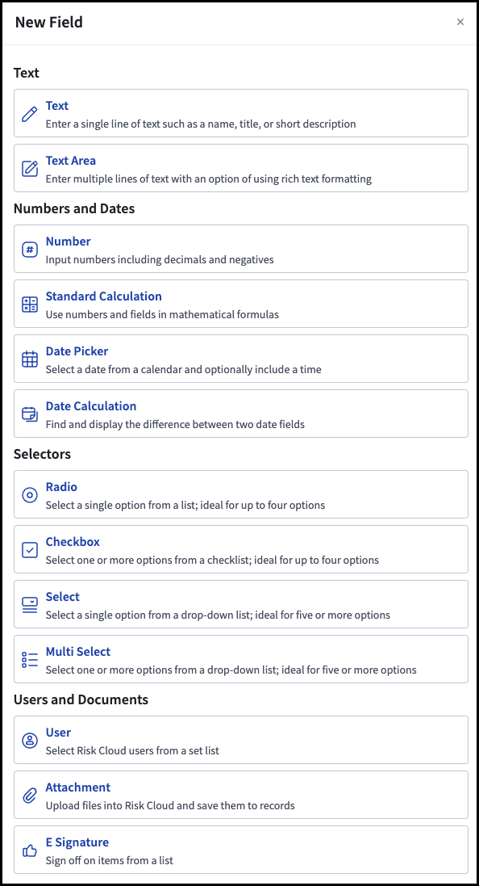This screenshot has width=479, height=886.
Task: Add an Attachment field via its title
Action: tap(78, 787)
